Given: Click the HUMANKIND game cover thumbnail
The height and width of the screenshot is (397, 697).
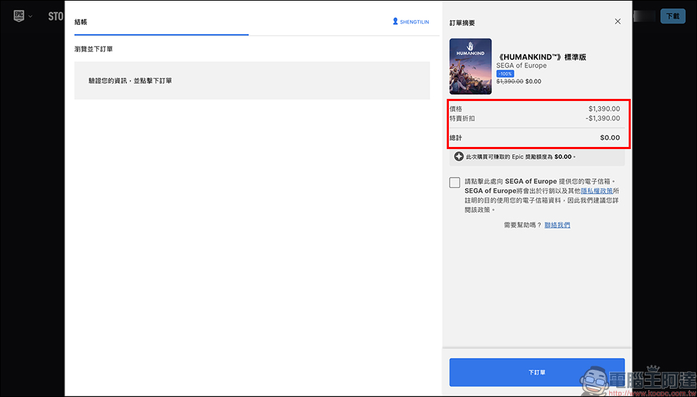Looking at the screenshot, I should [x=470, y=66].
